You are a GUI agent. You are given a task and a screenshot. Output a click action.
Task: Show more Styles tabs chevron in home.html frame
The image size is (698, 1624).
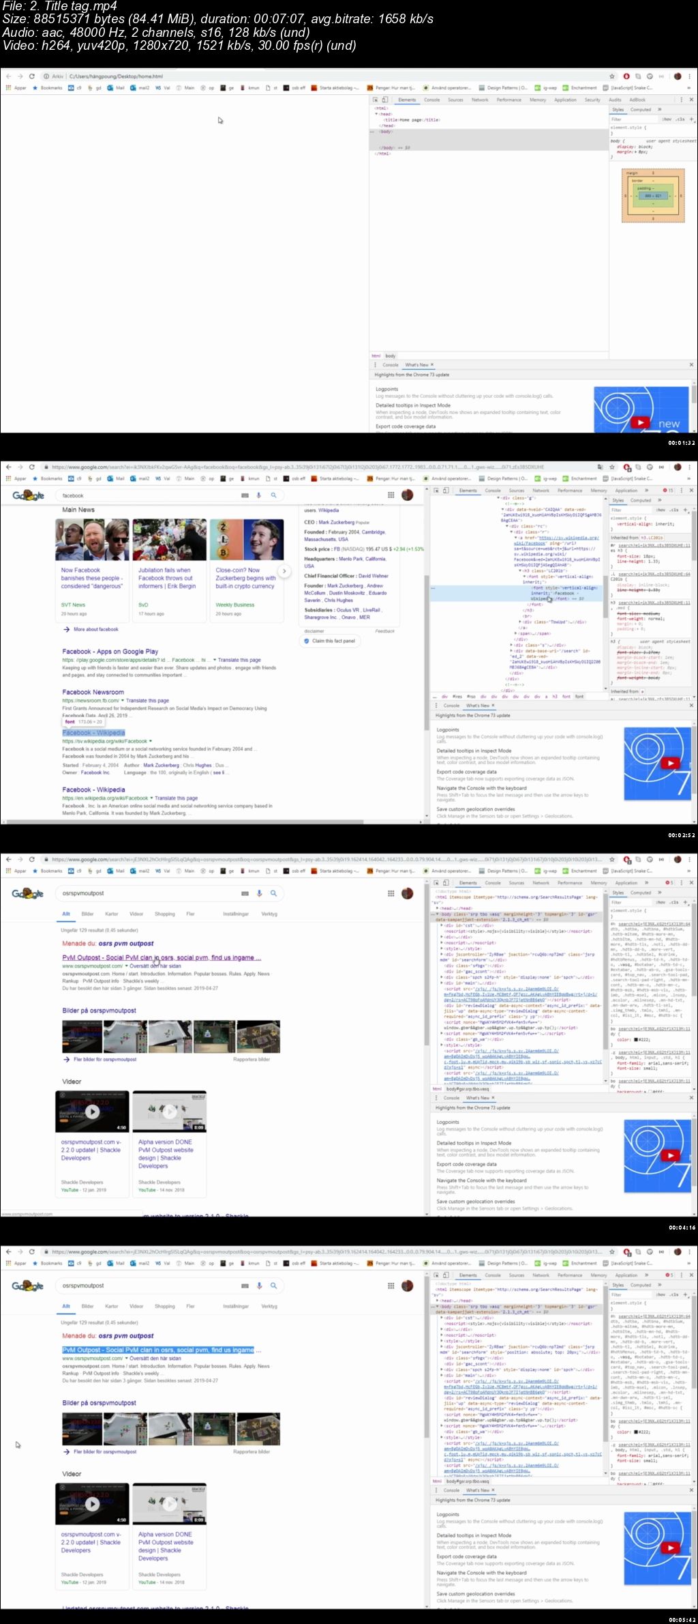tap(659, 109)
